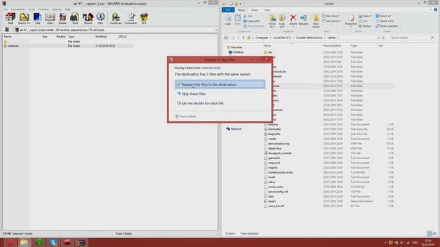The image size is (440, 247).
Task: Click the Local Disk (C:) breadcrumb
Action: pyautogui.click(x=281, y=38)
